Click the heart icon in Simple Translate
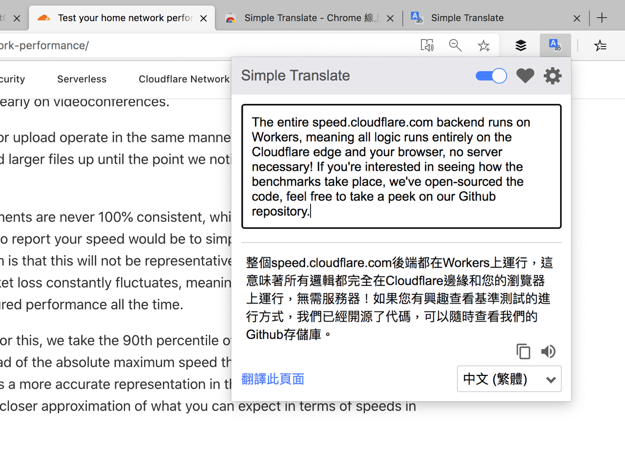This screenshot has height=453, width=625. pyautogui.click(x=525, y=76)
